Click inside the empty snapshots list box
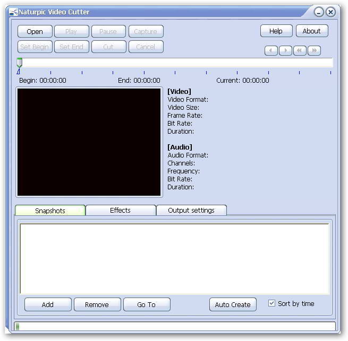 pos(174,259)
